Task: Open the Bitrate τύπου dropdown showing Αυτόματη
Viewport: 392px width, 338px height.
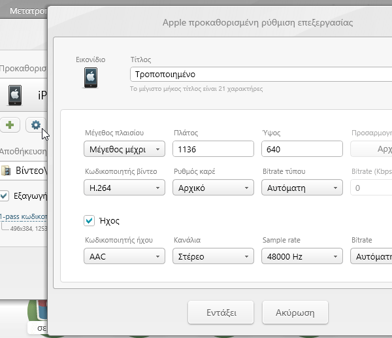Action: tap(302, 188)
